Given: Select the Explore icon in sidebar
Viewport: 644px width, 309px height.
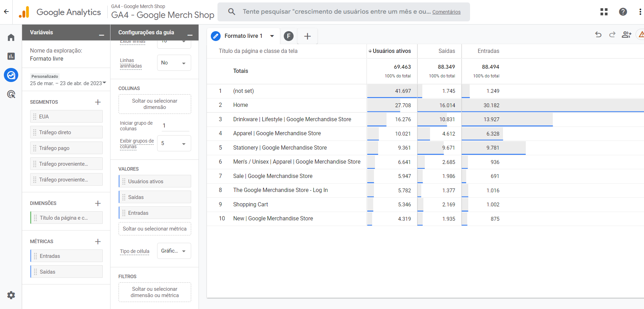Looking at the screenshot, I should 11,75.
